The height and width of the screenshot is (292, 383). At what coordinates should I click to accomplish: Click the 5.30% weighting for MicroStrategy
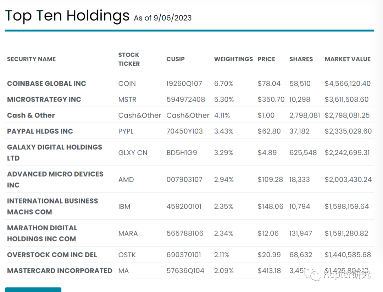[224, 99]
